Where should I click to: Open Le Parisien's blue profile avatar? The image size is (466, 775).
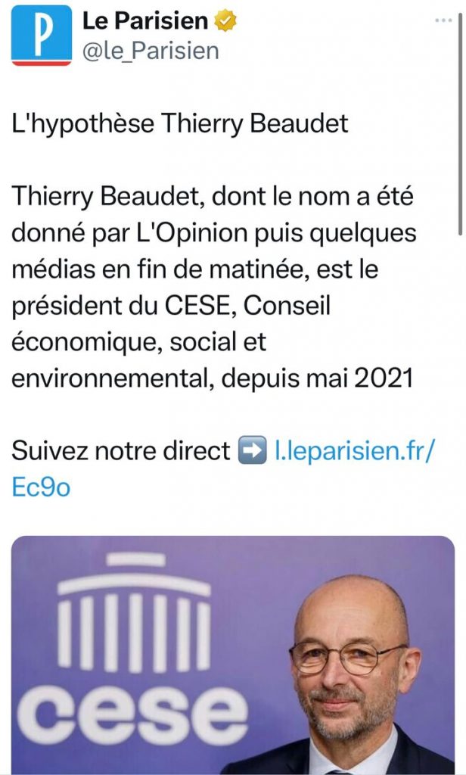(x=42, y=36)
